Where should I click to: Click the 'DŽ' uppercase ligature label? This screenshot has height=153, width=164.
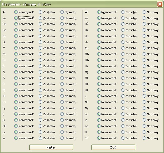87,24
